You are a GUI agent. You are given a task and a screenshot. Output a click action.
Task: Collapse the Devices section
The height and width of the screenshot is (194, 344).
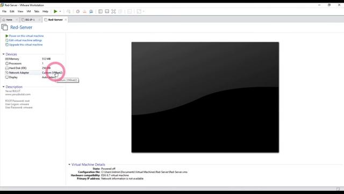pos(4,54)
